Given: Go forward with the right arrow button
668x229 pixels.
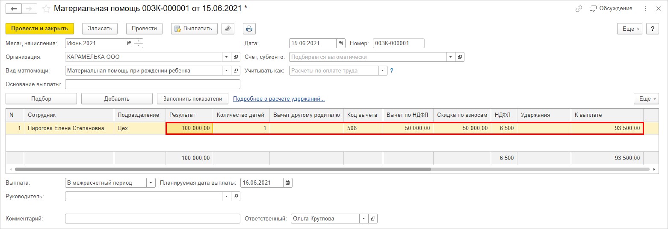Looking at the screenshot, I should [x=30, y=9].
